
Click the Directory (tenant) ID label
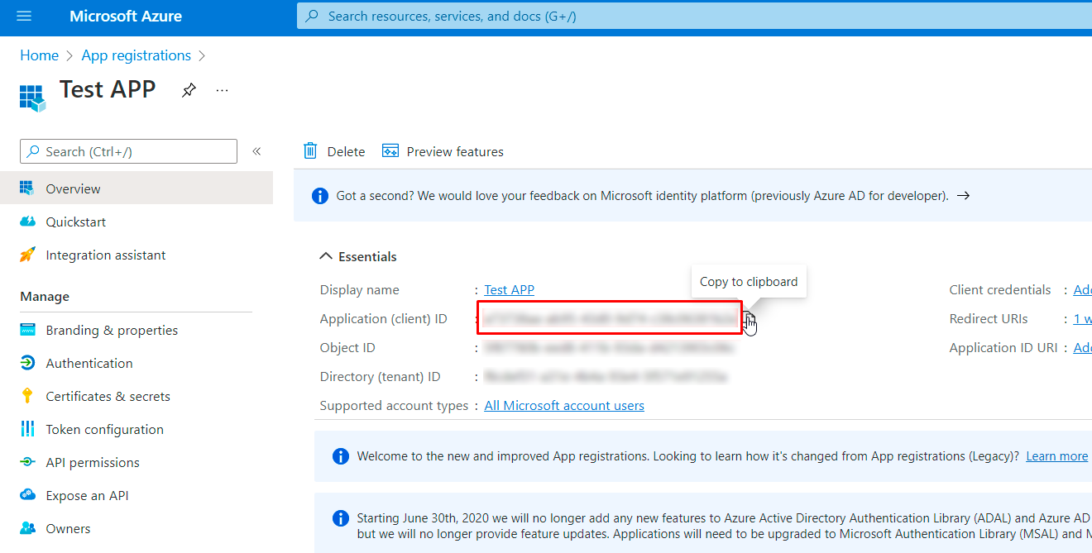380,377
